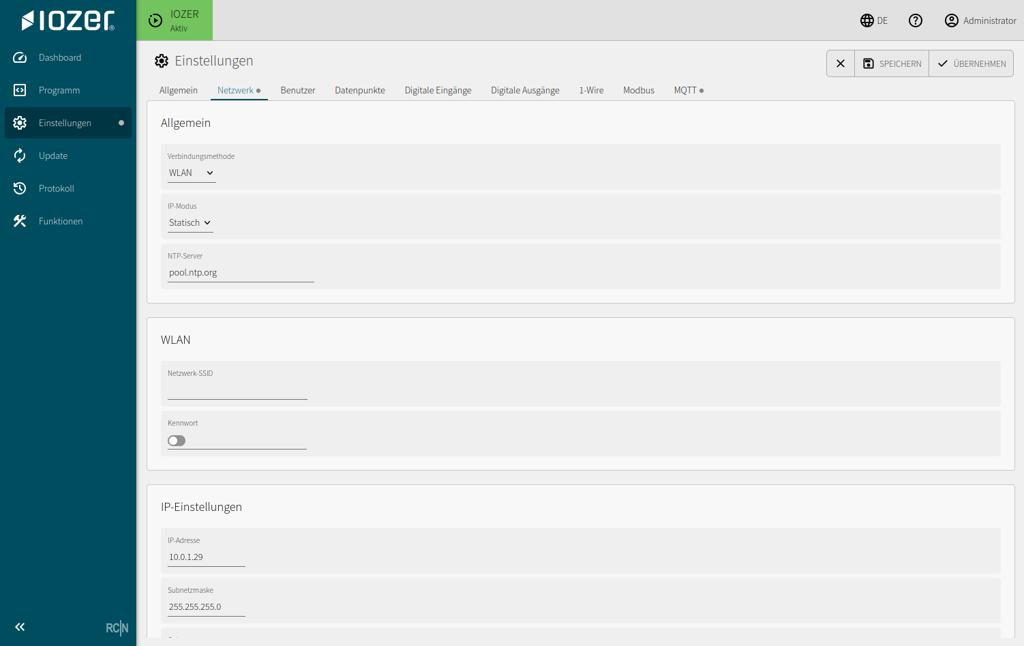The image size is (1024, 646).
Task: Open the Digitale Eingänge tab
Action: click(438, 90)
